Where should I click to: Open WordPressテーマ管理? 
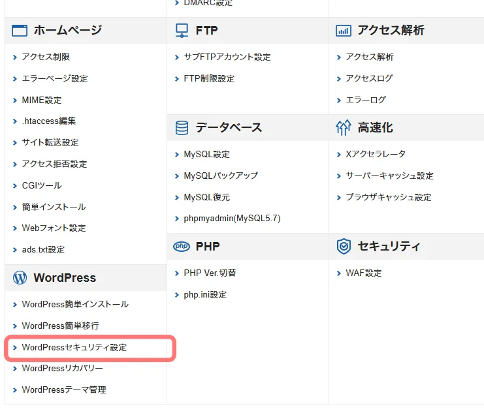64,390
